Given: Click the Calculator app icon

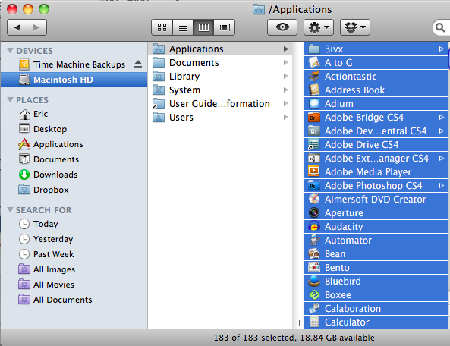Looking at the screenshot, I should (314, 322).
